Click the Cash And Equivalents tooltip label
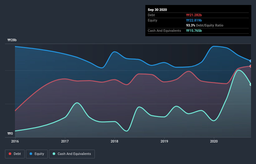 coord(164,31)
